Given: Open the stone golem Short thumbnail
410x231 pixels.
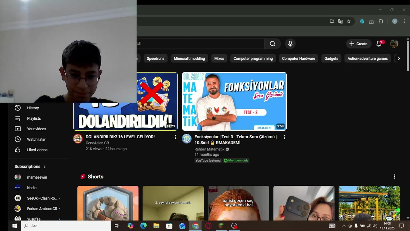Looking at the screenshot, I should (108, 203).
